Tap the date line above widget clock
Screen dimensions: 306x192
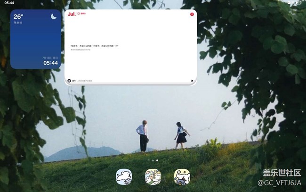click(51, 57)
